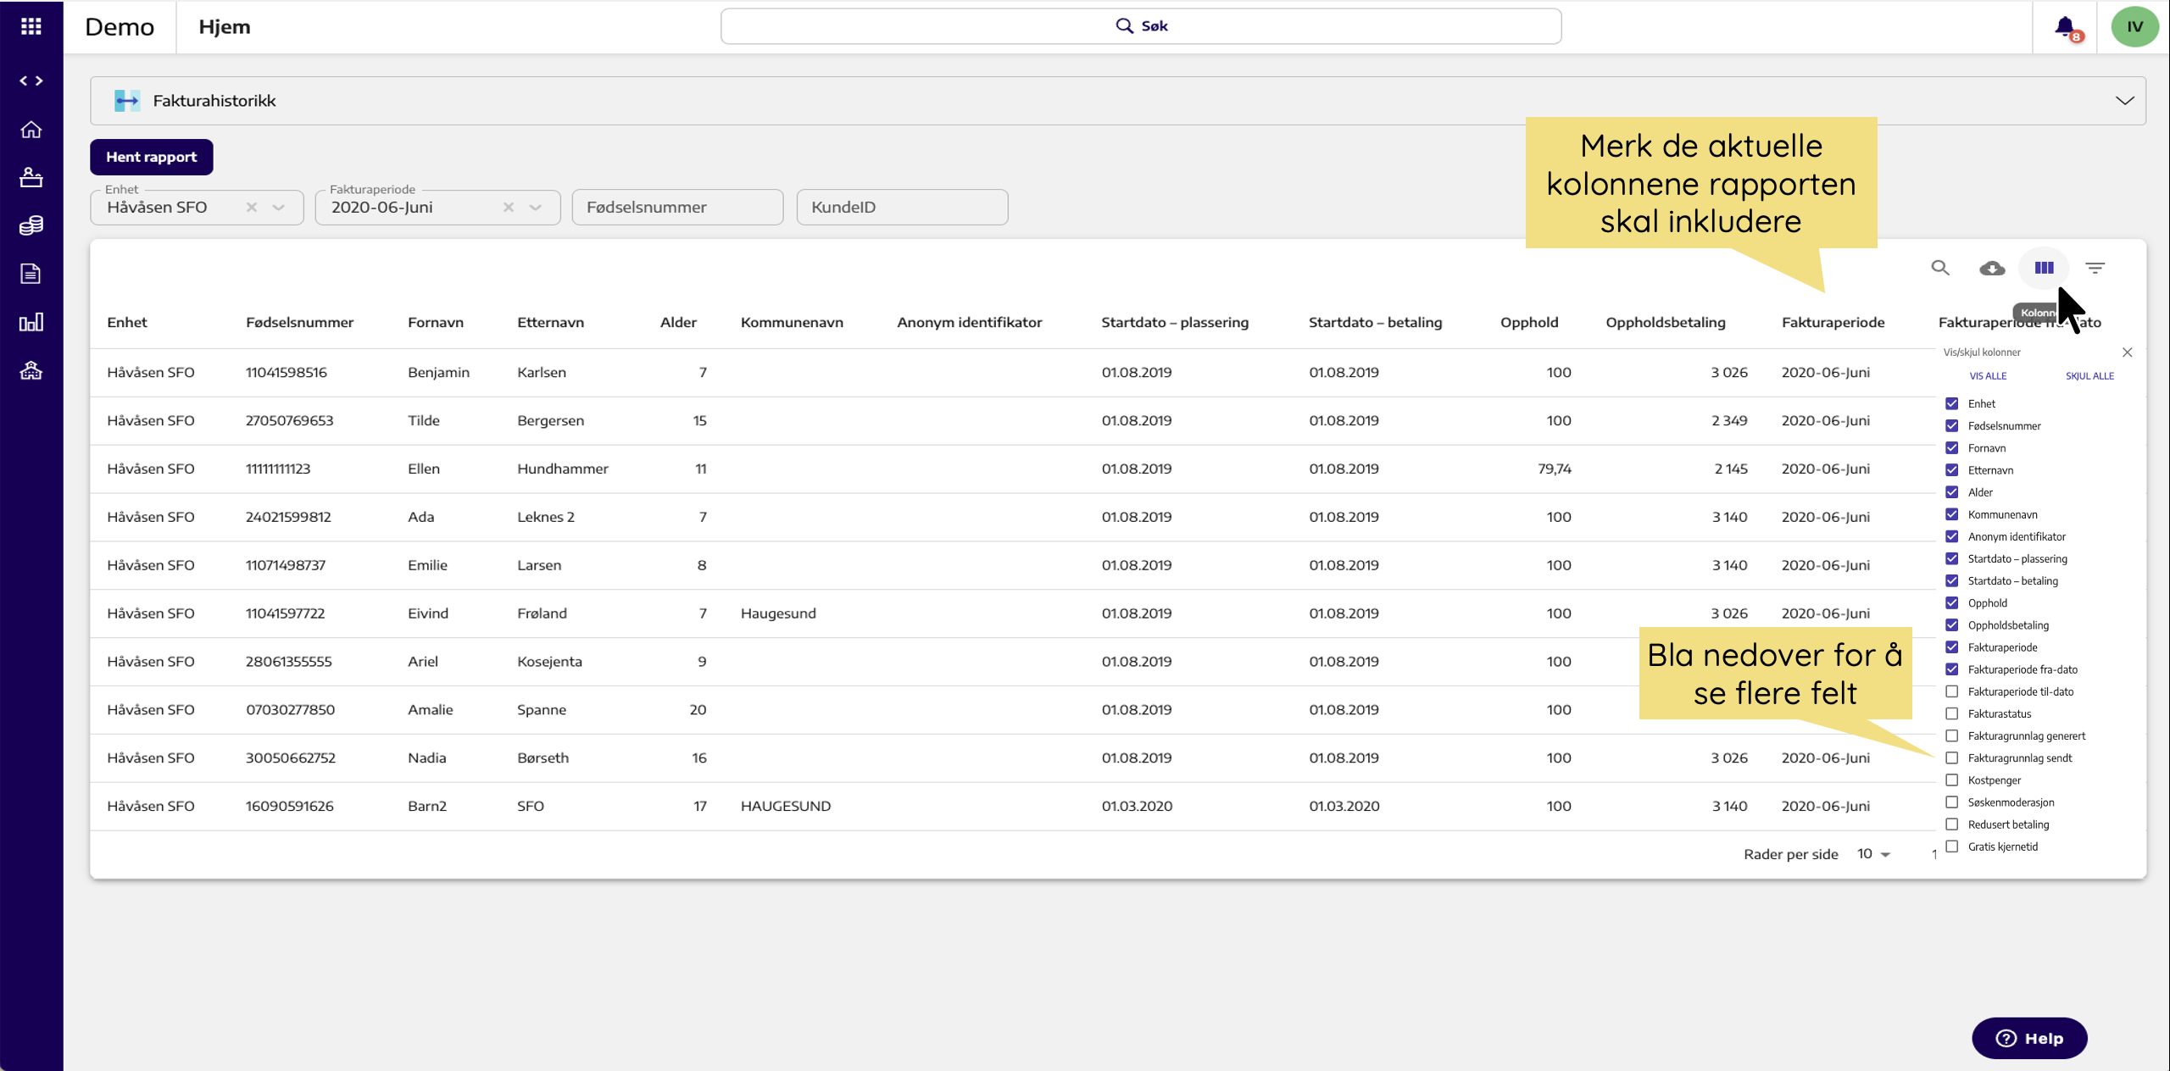Click the Fakturahistorikk report icon

127,101
